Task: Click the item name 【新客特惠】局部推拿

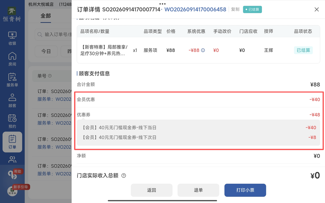Action: point(104,50)
